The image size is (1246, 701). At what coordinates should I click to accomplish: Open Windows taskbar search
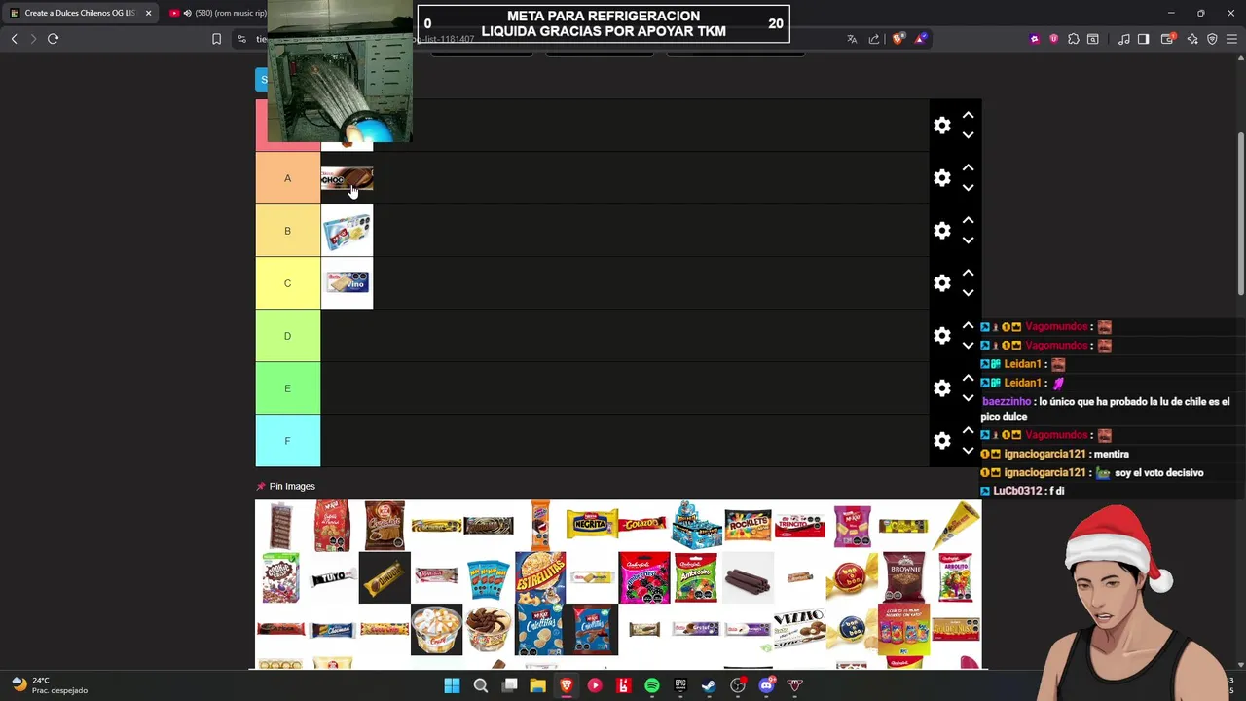click(480, 685)
